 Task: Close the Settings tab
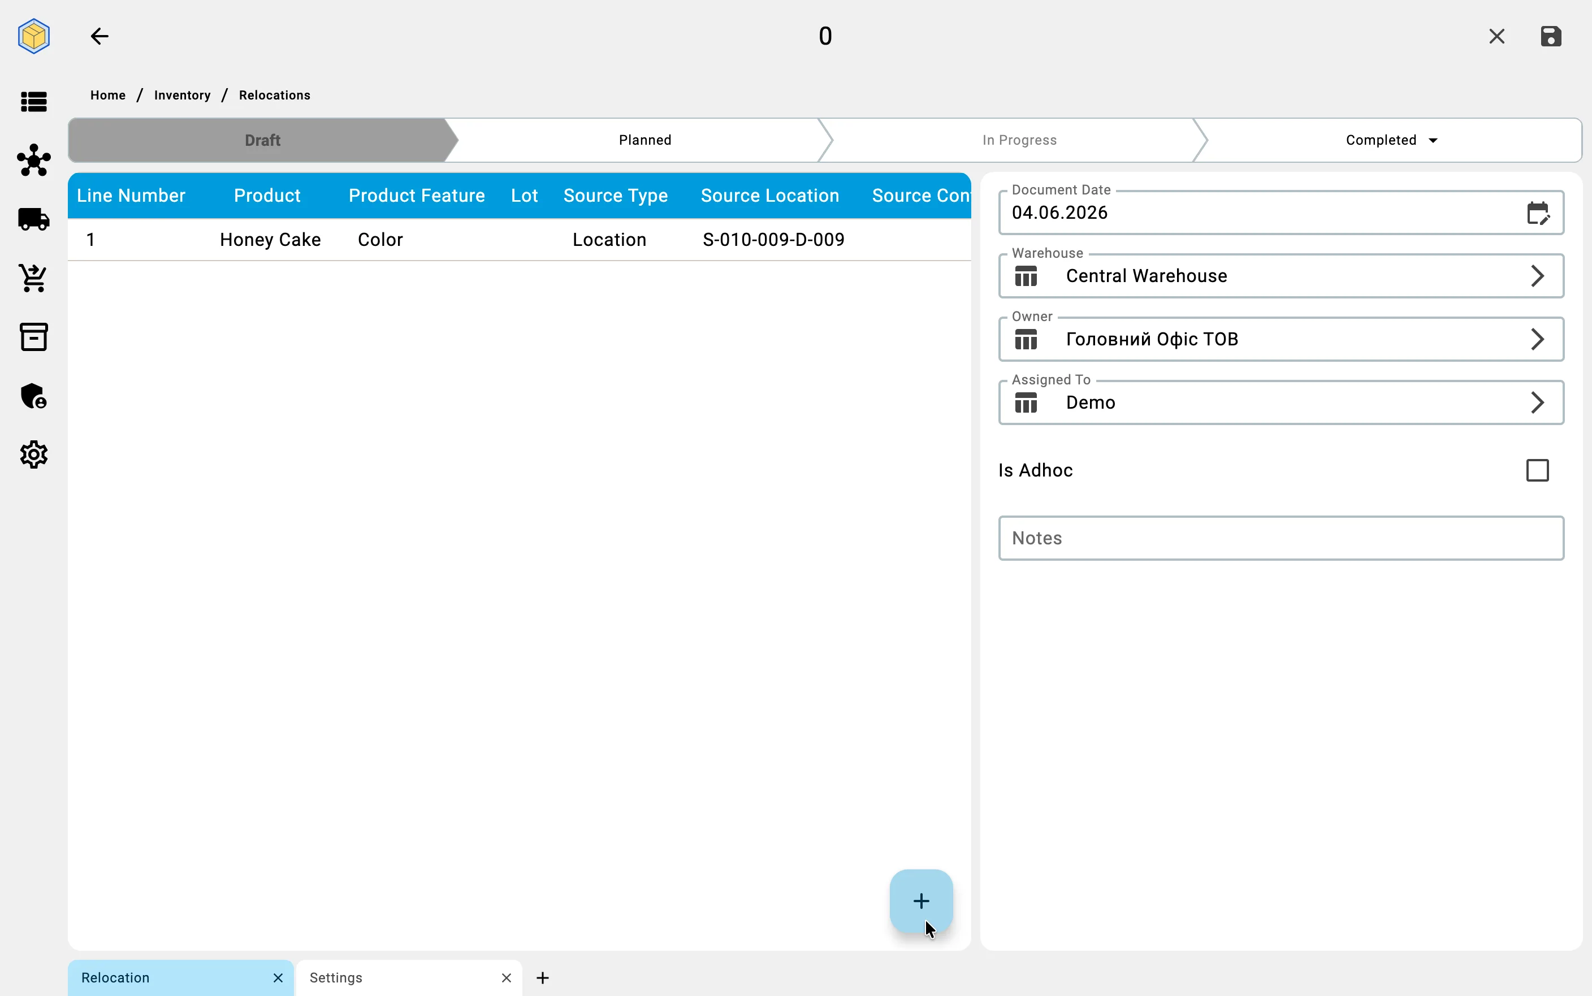pyautogui.click(x=506, y=977)
